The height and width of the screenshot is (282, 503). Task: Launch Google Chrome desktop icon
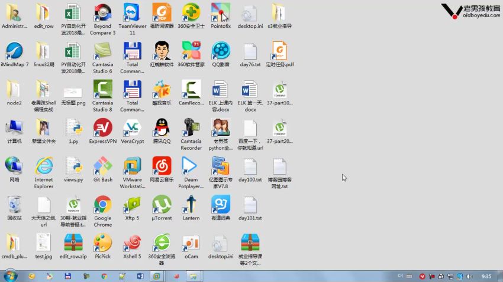[x=102, y=211]
